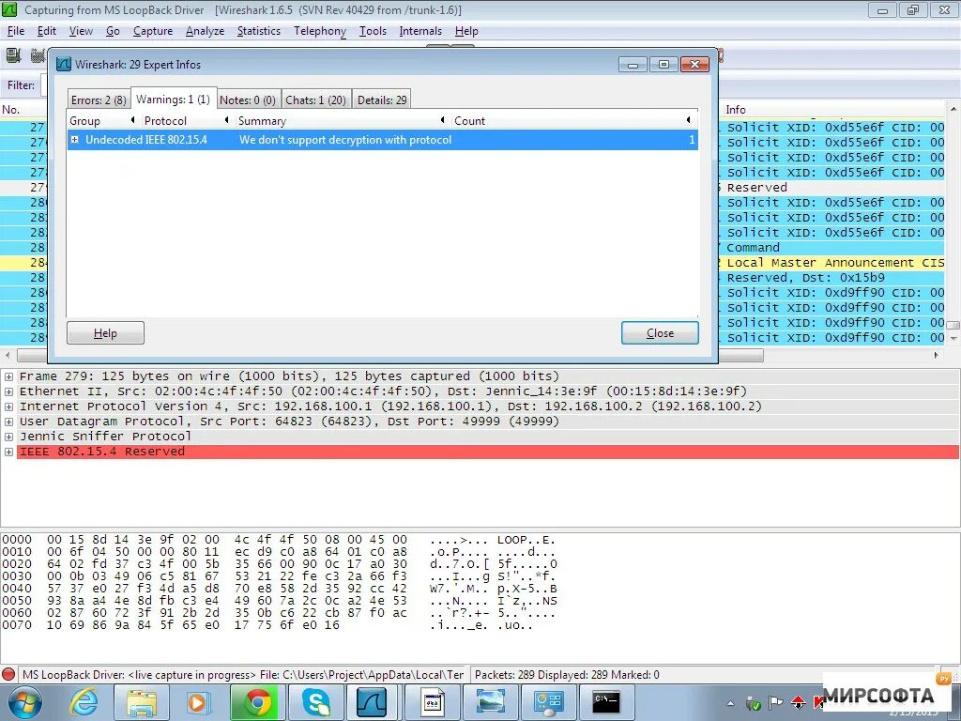Expand the IEEE 802.15.4 Reserved node
The height and width of the screenshot is (721, 961).
point(8,452)
